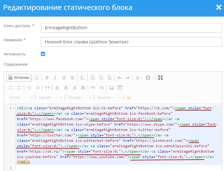
Task: Click the italic formatting icon
Action: click(x=55, y=78)
